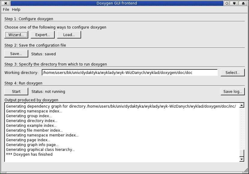Click the output log scroll up arrow

click(241, 105)
